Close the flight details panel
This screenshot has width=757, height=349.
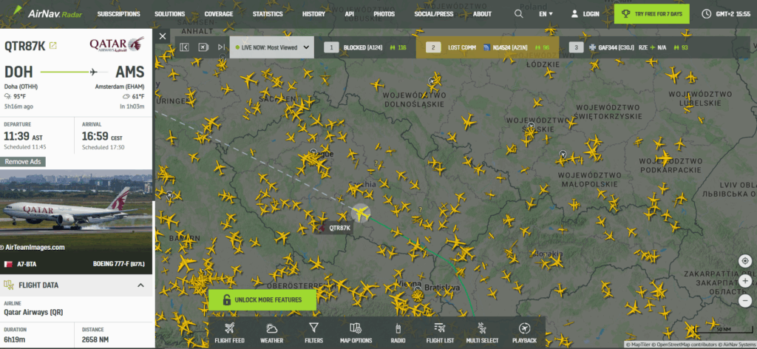pos(163,36)
